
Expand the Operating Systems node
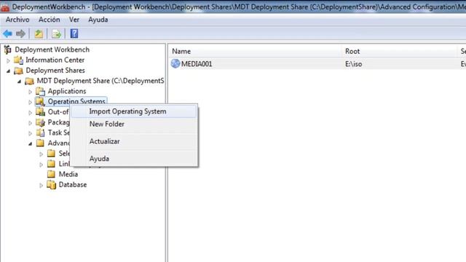[x=30, y=102]
